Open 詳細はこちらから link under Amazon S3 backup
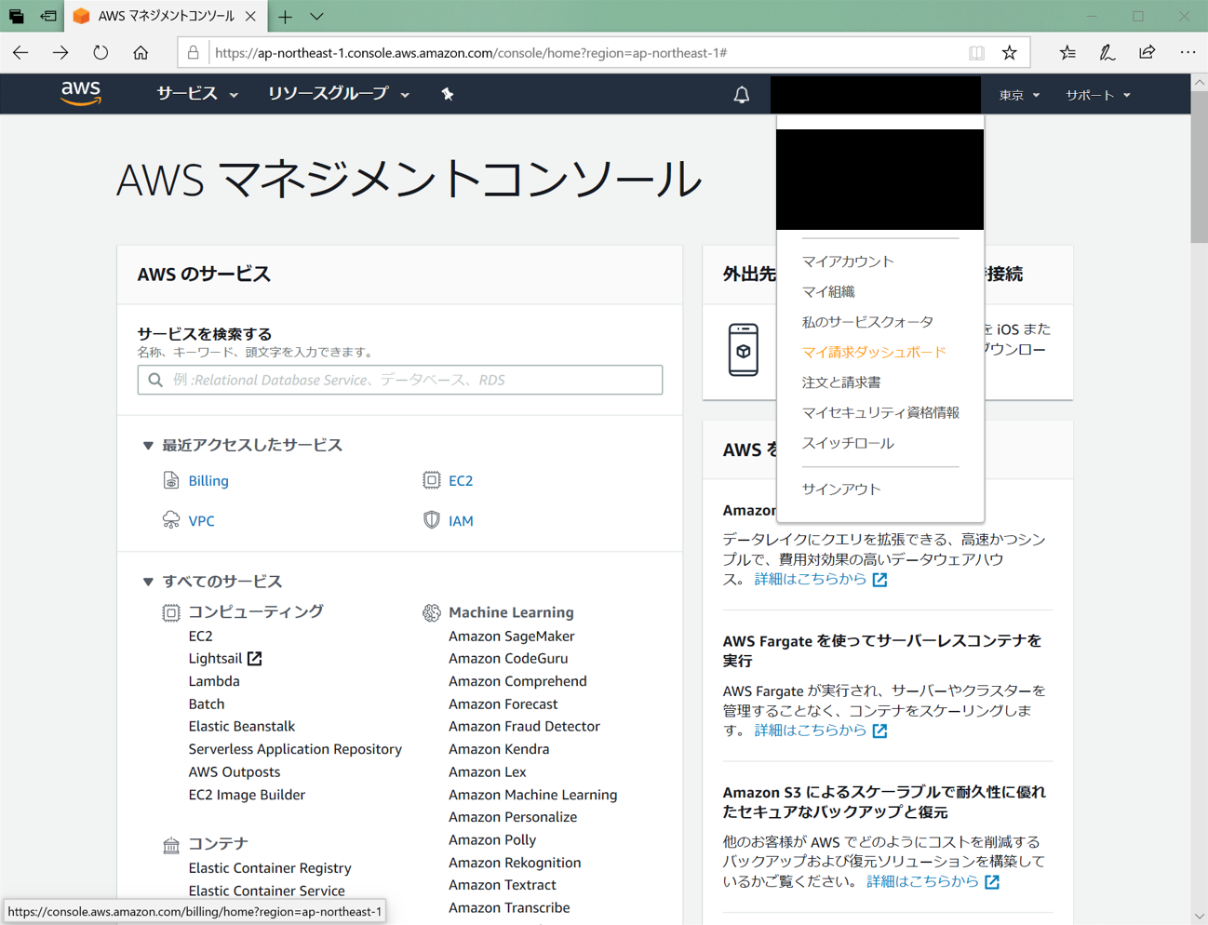The width and height of the screenshot is (1208, 925). [x=933, y=881]
